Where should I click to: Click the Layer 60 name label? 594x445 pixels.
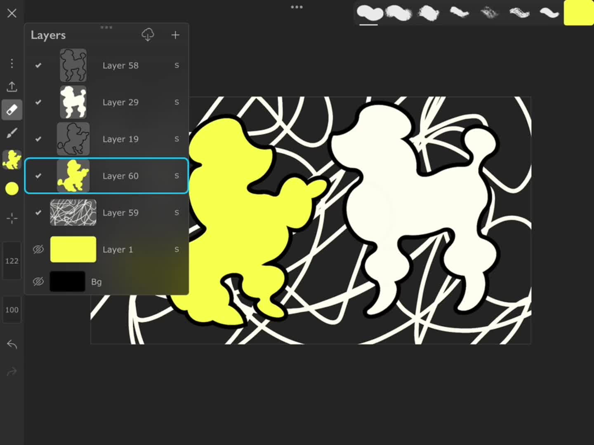120,176
